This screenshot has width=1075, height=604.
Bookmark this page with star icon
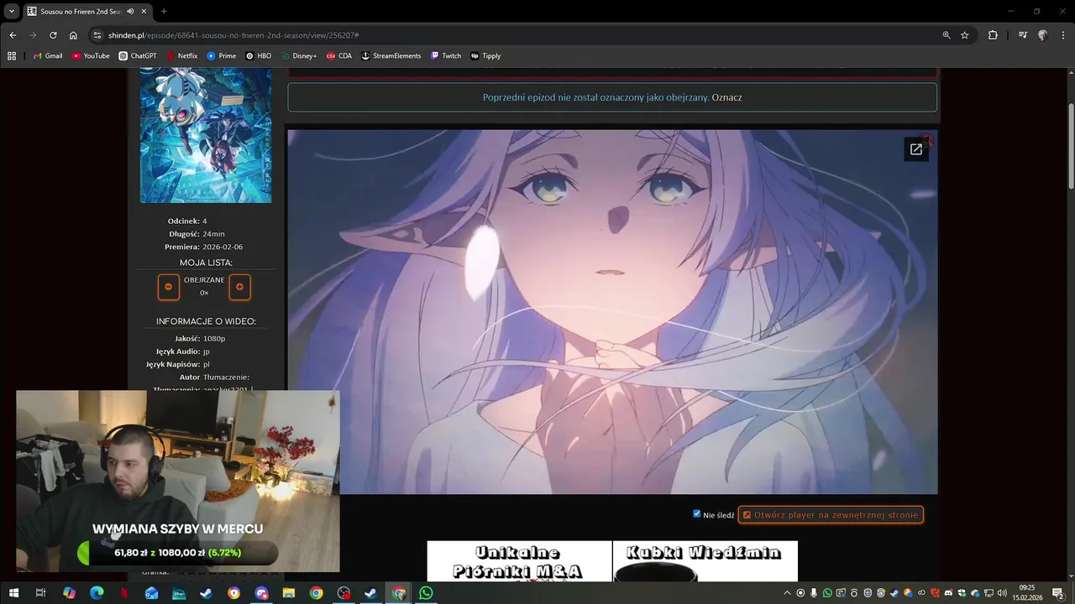point(965,35)
